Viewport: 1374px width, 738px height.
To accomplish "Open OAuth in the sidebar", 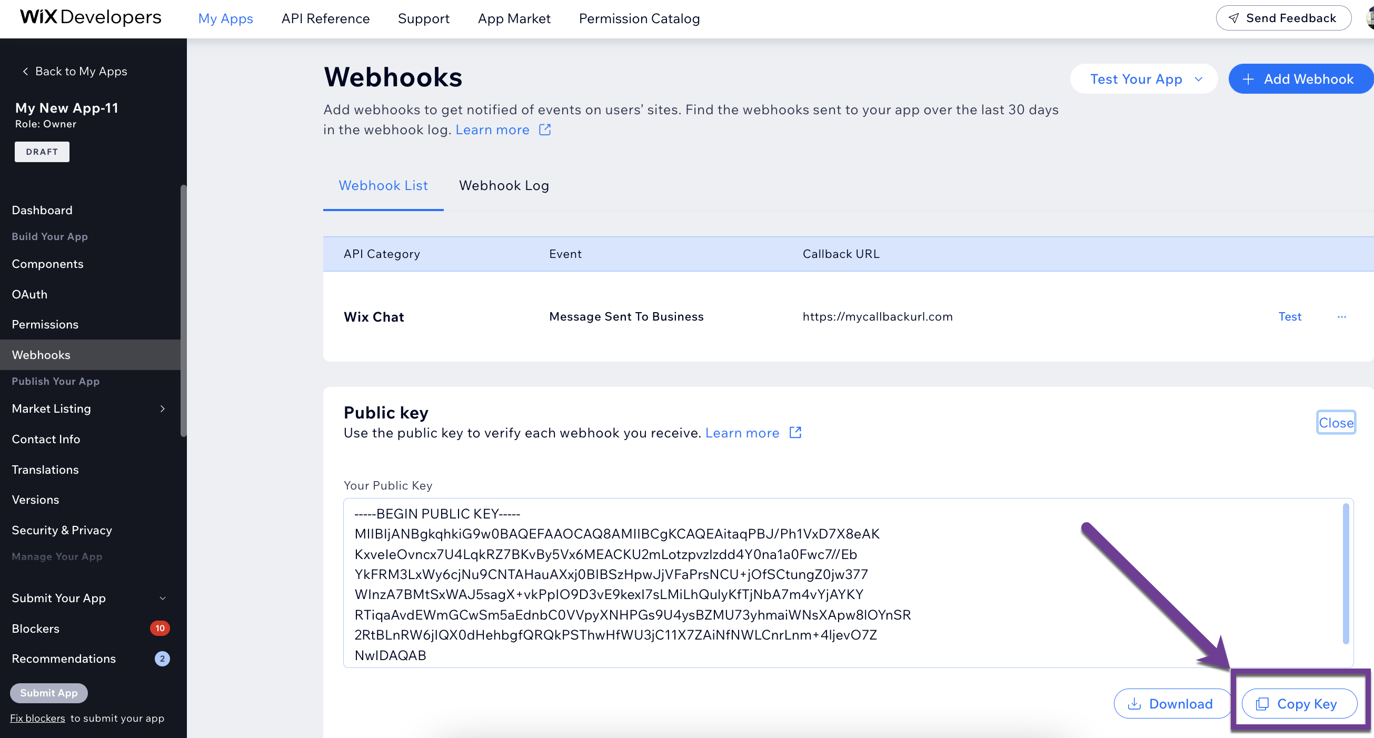I will [x=29, y=294].
